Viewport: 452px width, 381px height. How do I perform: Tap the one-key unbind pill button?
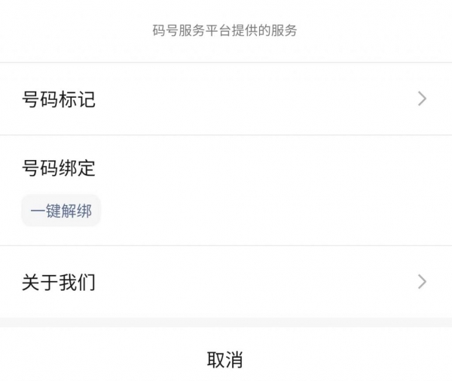click(x=61, y=211)
